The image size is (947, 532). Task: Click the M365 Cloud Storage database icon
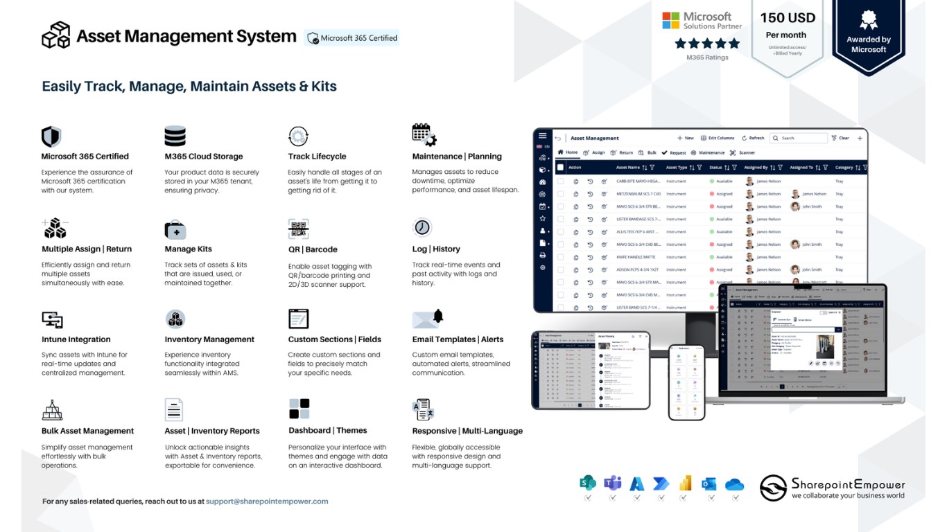point(175,136)
